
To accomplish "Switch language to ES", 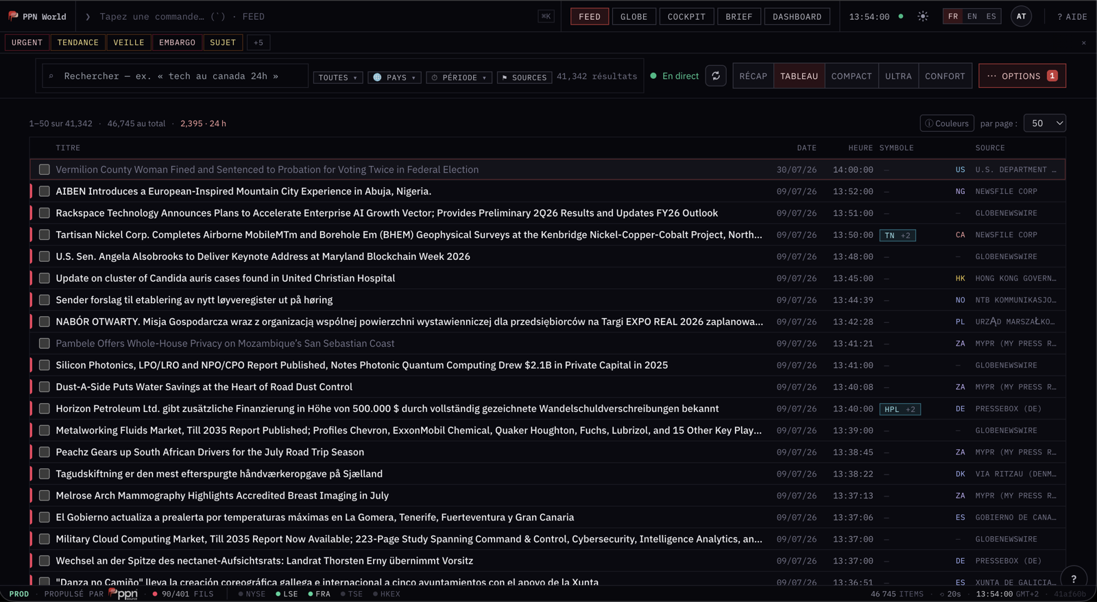I will tap(991, 16).
